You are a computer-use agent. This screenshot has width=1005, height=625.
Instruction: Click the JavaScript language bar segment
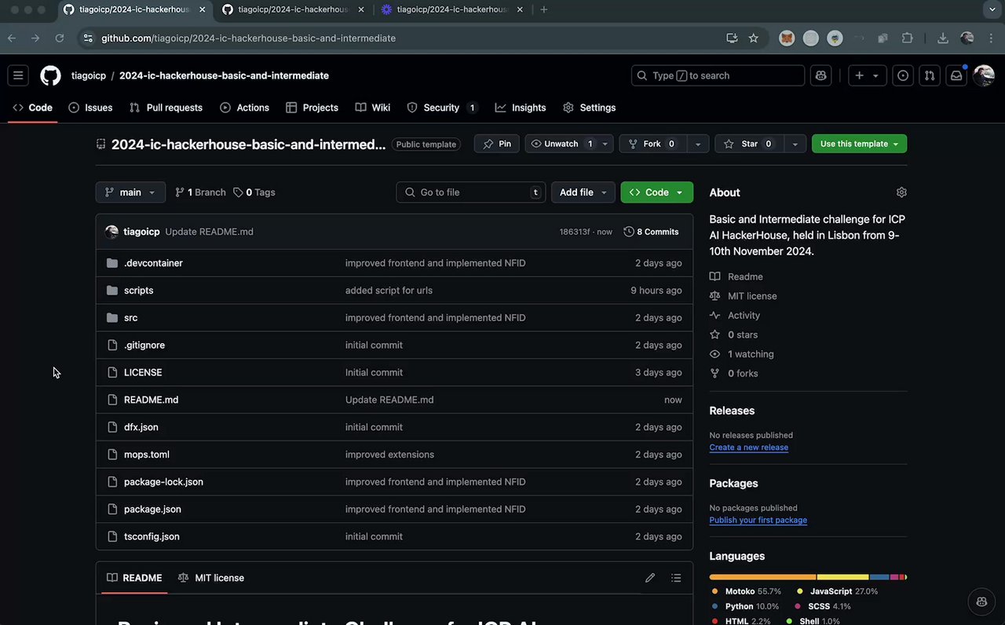(x=843, y=577)
